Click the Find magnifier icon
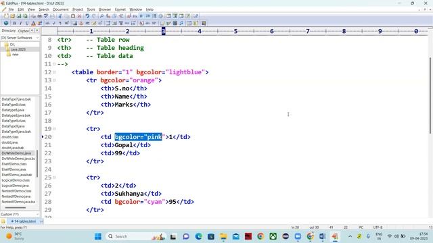 click(x=101, y=16)
